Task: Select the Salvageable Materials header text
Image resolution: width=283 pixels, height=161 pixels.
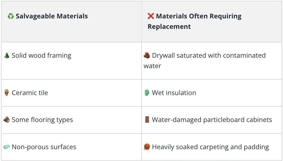Action: pos(52,16)
